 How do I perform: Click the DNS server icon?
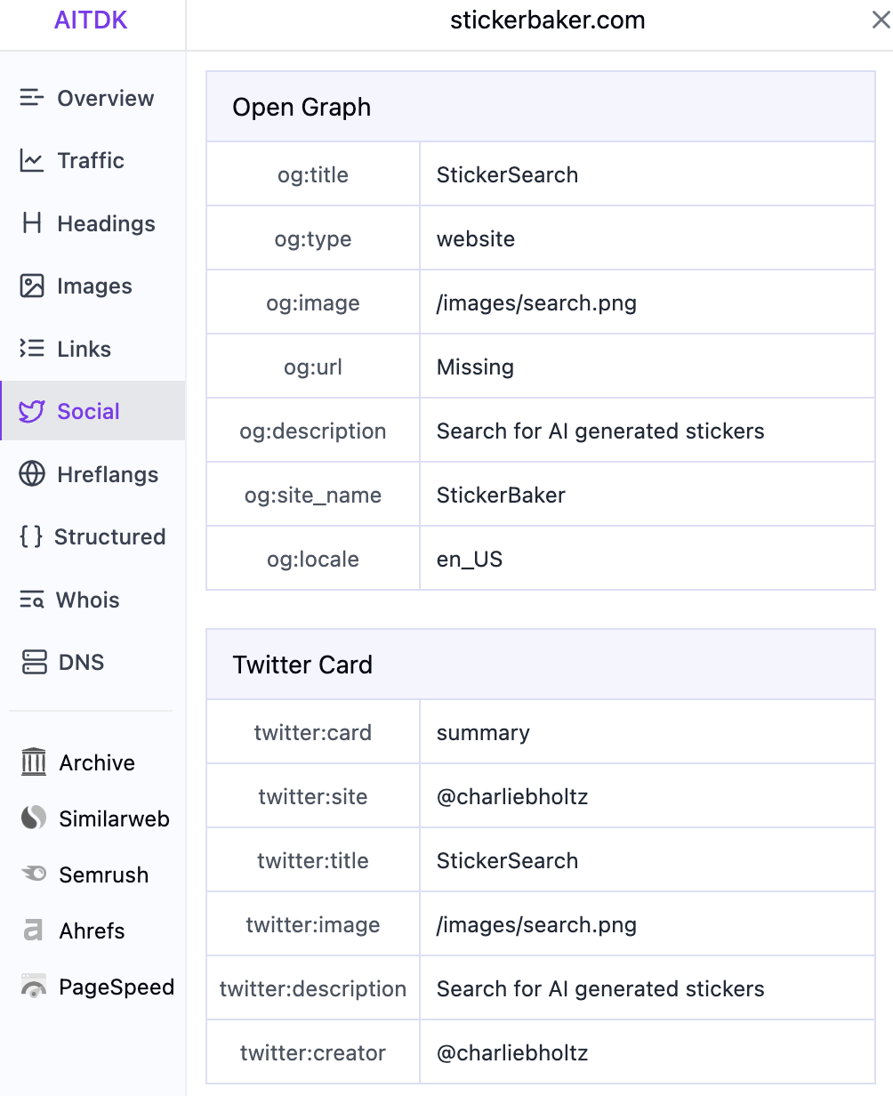[34, 663]
